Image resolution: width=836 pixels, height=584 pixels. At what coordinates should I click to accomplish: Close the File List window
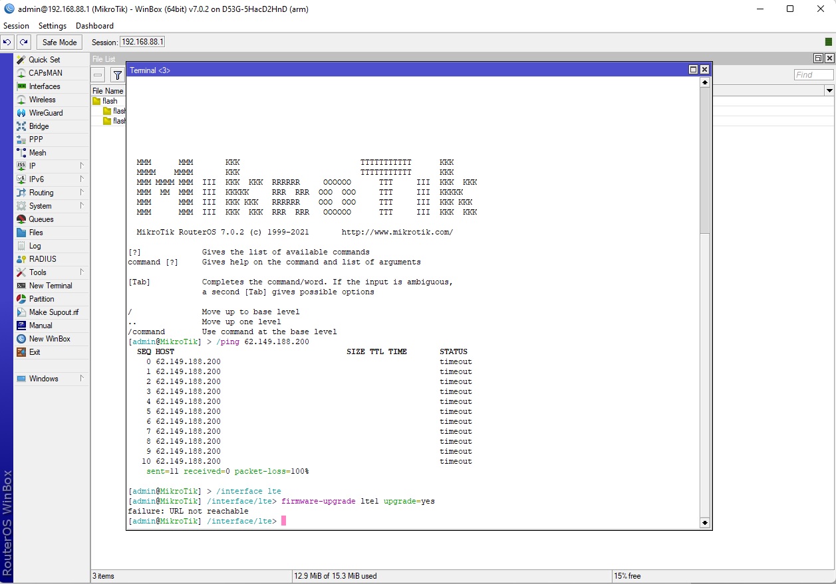coord(829,58)
